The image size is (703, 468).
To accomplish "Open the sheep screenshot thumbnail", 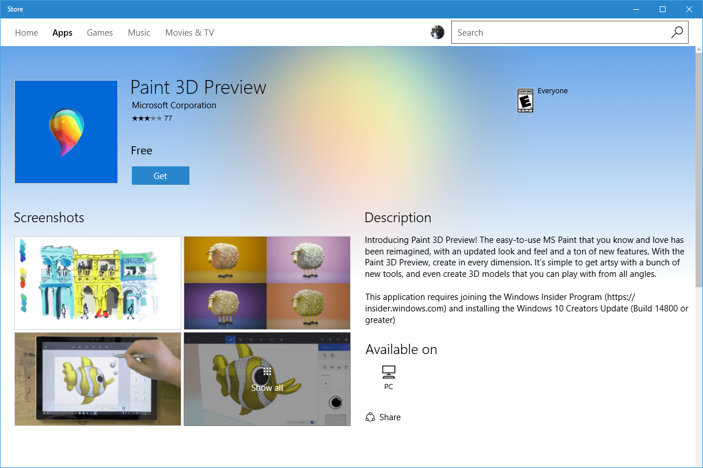I will click(x=267, y=282).
